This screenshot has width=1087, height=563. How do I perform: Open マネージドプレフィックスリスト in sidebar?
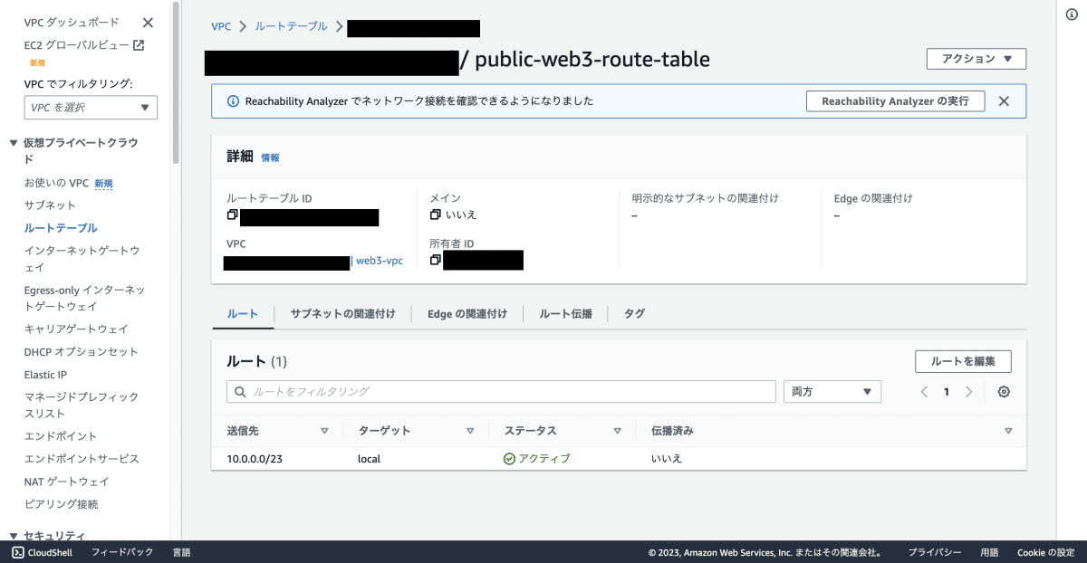(x=82, y=406)
